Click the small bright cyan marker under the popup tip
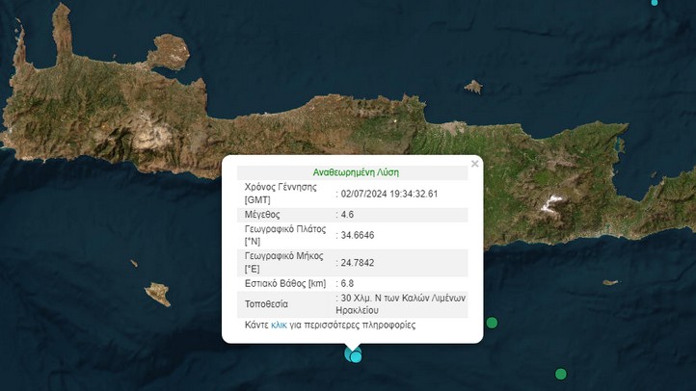The image size is (696, 391). coord(357,357)
